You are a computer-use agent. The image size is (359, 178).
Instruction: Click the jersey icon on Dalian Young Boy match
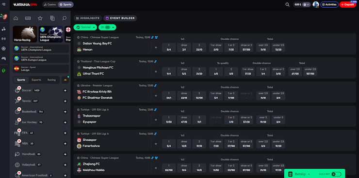(x=157, y=37)
